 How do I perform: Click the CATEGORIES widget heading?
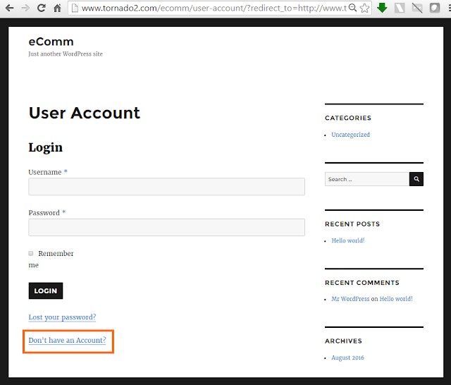point(348,118)
